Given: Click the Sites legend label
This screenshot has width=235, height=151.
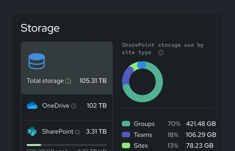Looking at the screenshot, I should tap(141, 146).
